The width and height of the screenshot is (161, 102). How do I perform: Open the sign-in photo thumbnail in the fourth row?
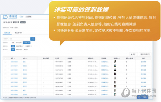tap(115, 74)
